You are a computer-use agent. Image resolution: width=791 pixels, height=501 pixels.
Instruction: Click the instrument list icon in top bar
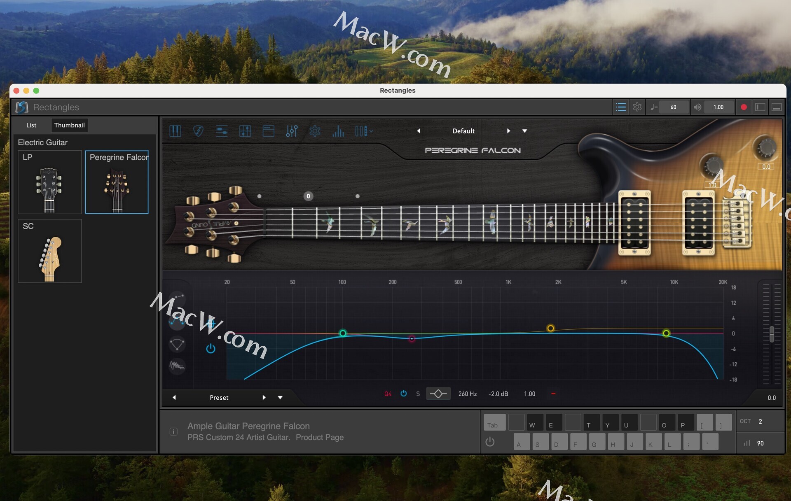tap(621, 107)
